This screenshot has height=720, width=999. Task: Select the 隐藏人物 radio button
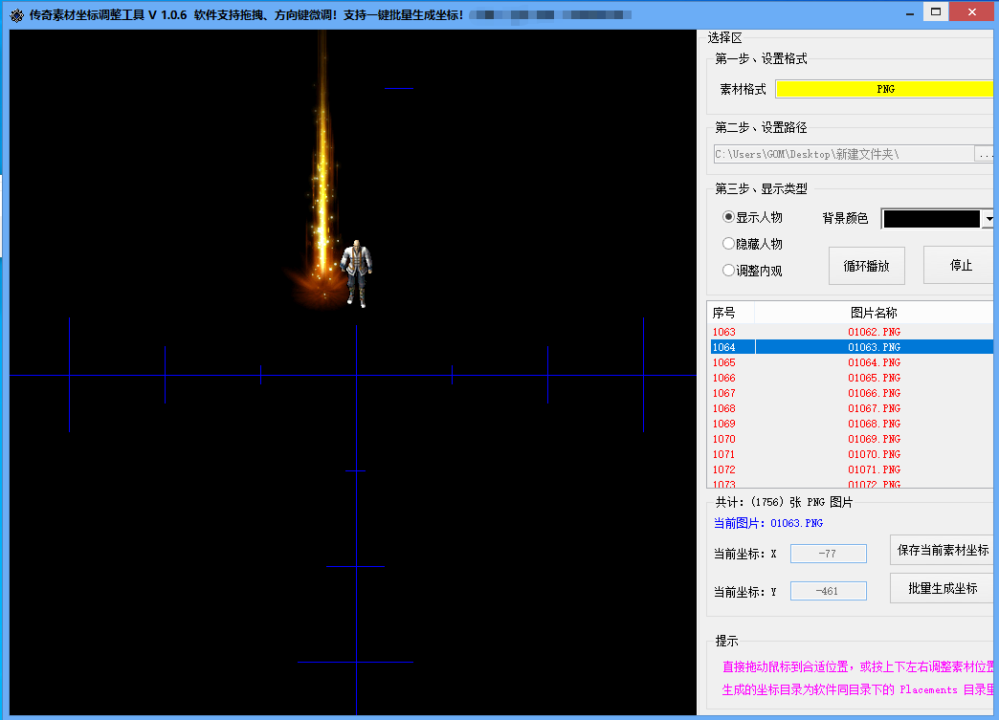728,244
